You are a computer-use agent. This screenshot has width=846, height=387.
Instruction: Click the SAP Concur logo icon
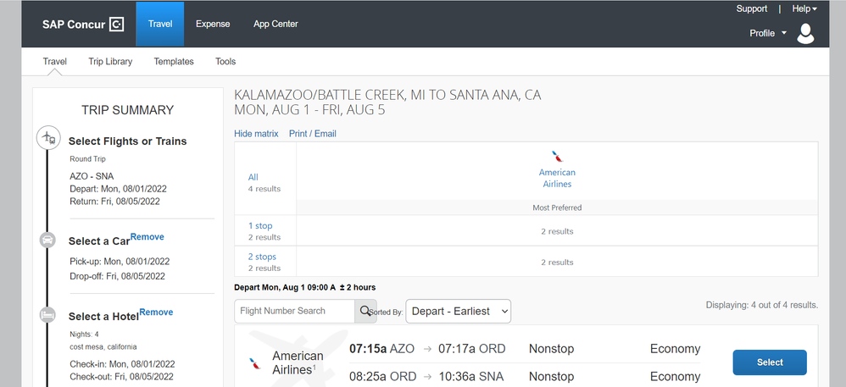116,24
